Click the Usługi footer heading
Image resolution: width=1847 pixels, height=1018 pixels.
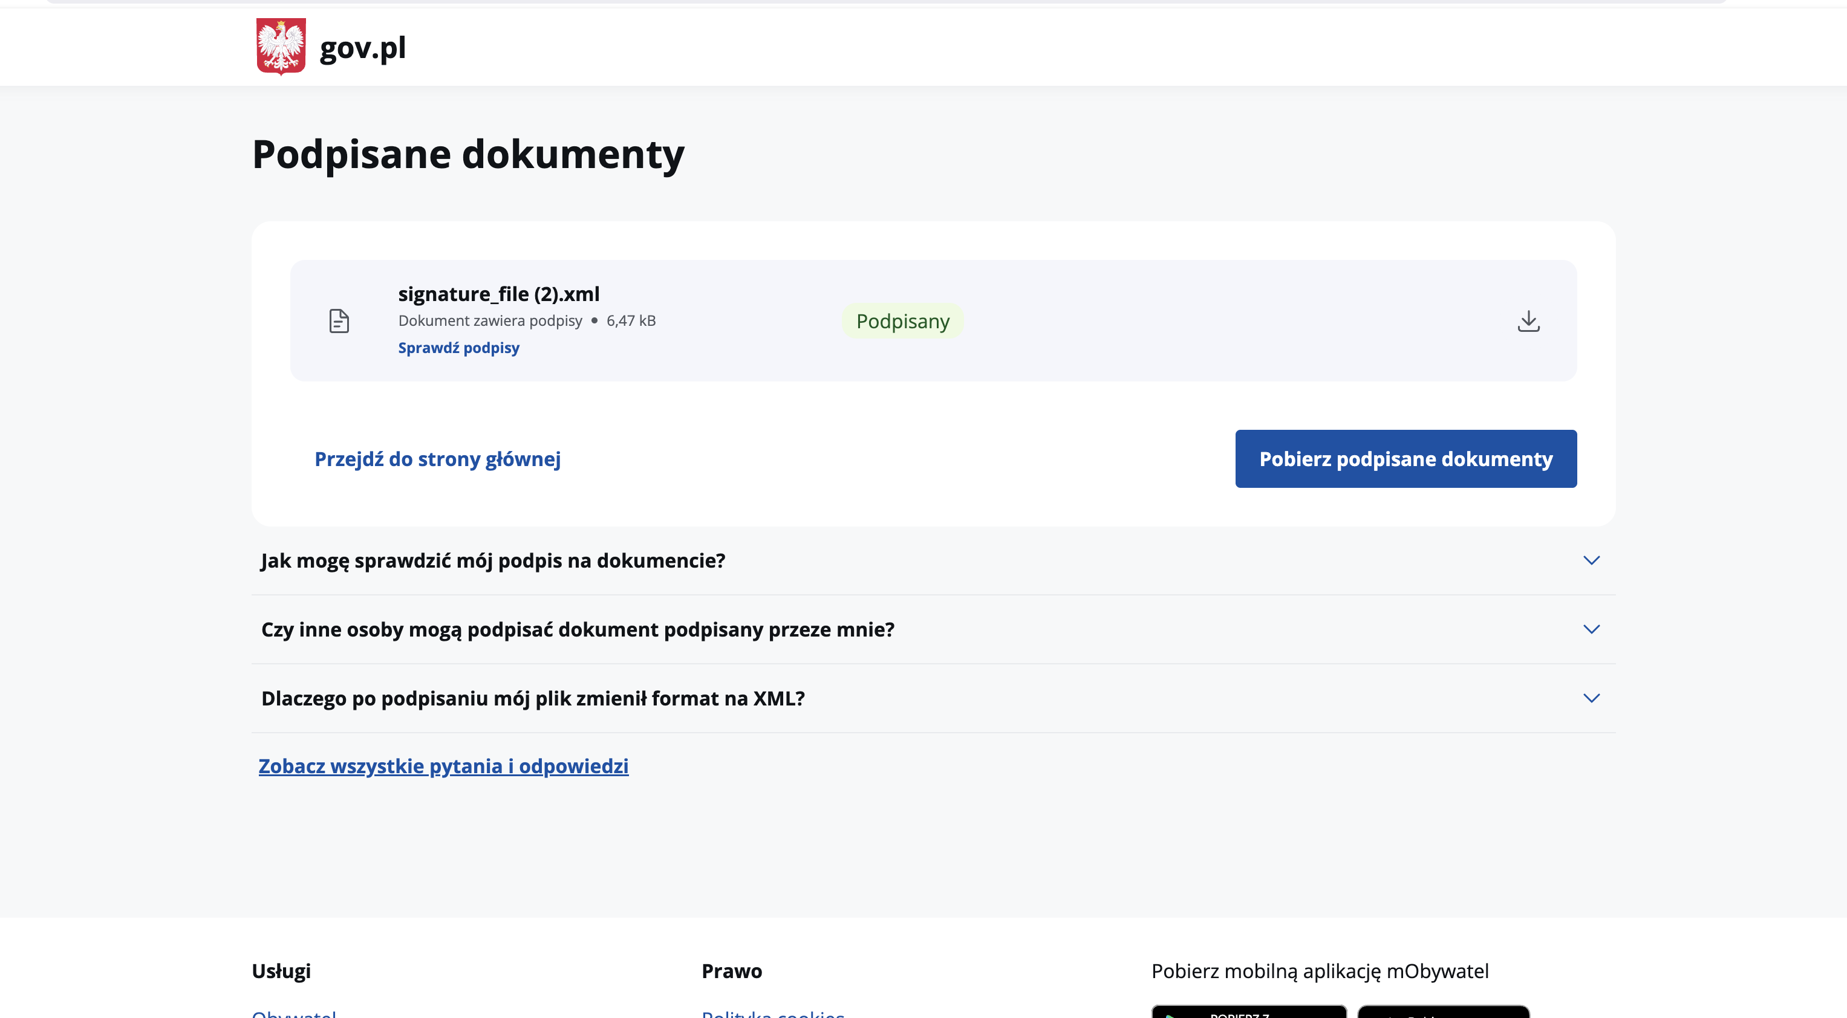point(281,971)
